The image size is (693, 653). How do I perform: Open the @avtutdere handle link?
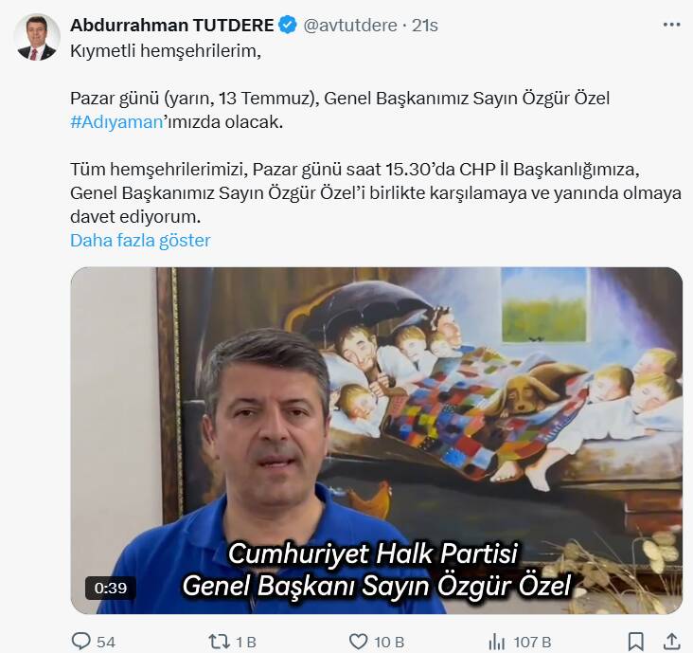click(x=350, y=26)
